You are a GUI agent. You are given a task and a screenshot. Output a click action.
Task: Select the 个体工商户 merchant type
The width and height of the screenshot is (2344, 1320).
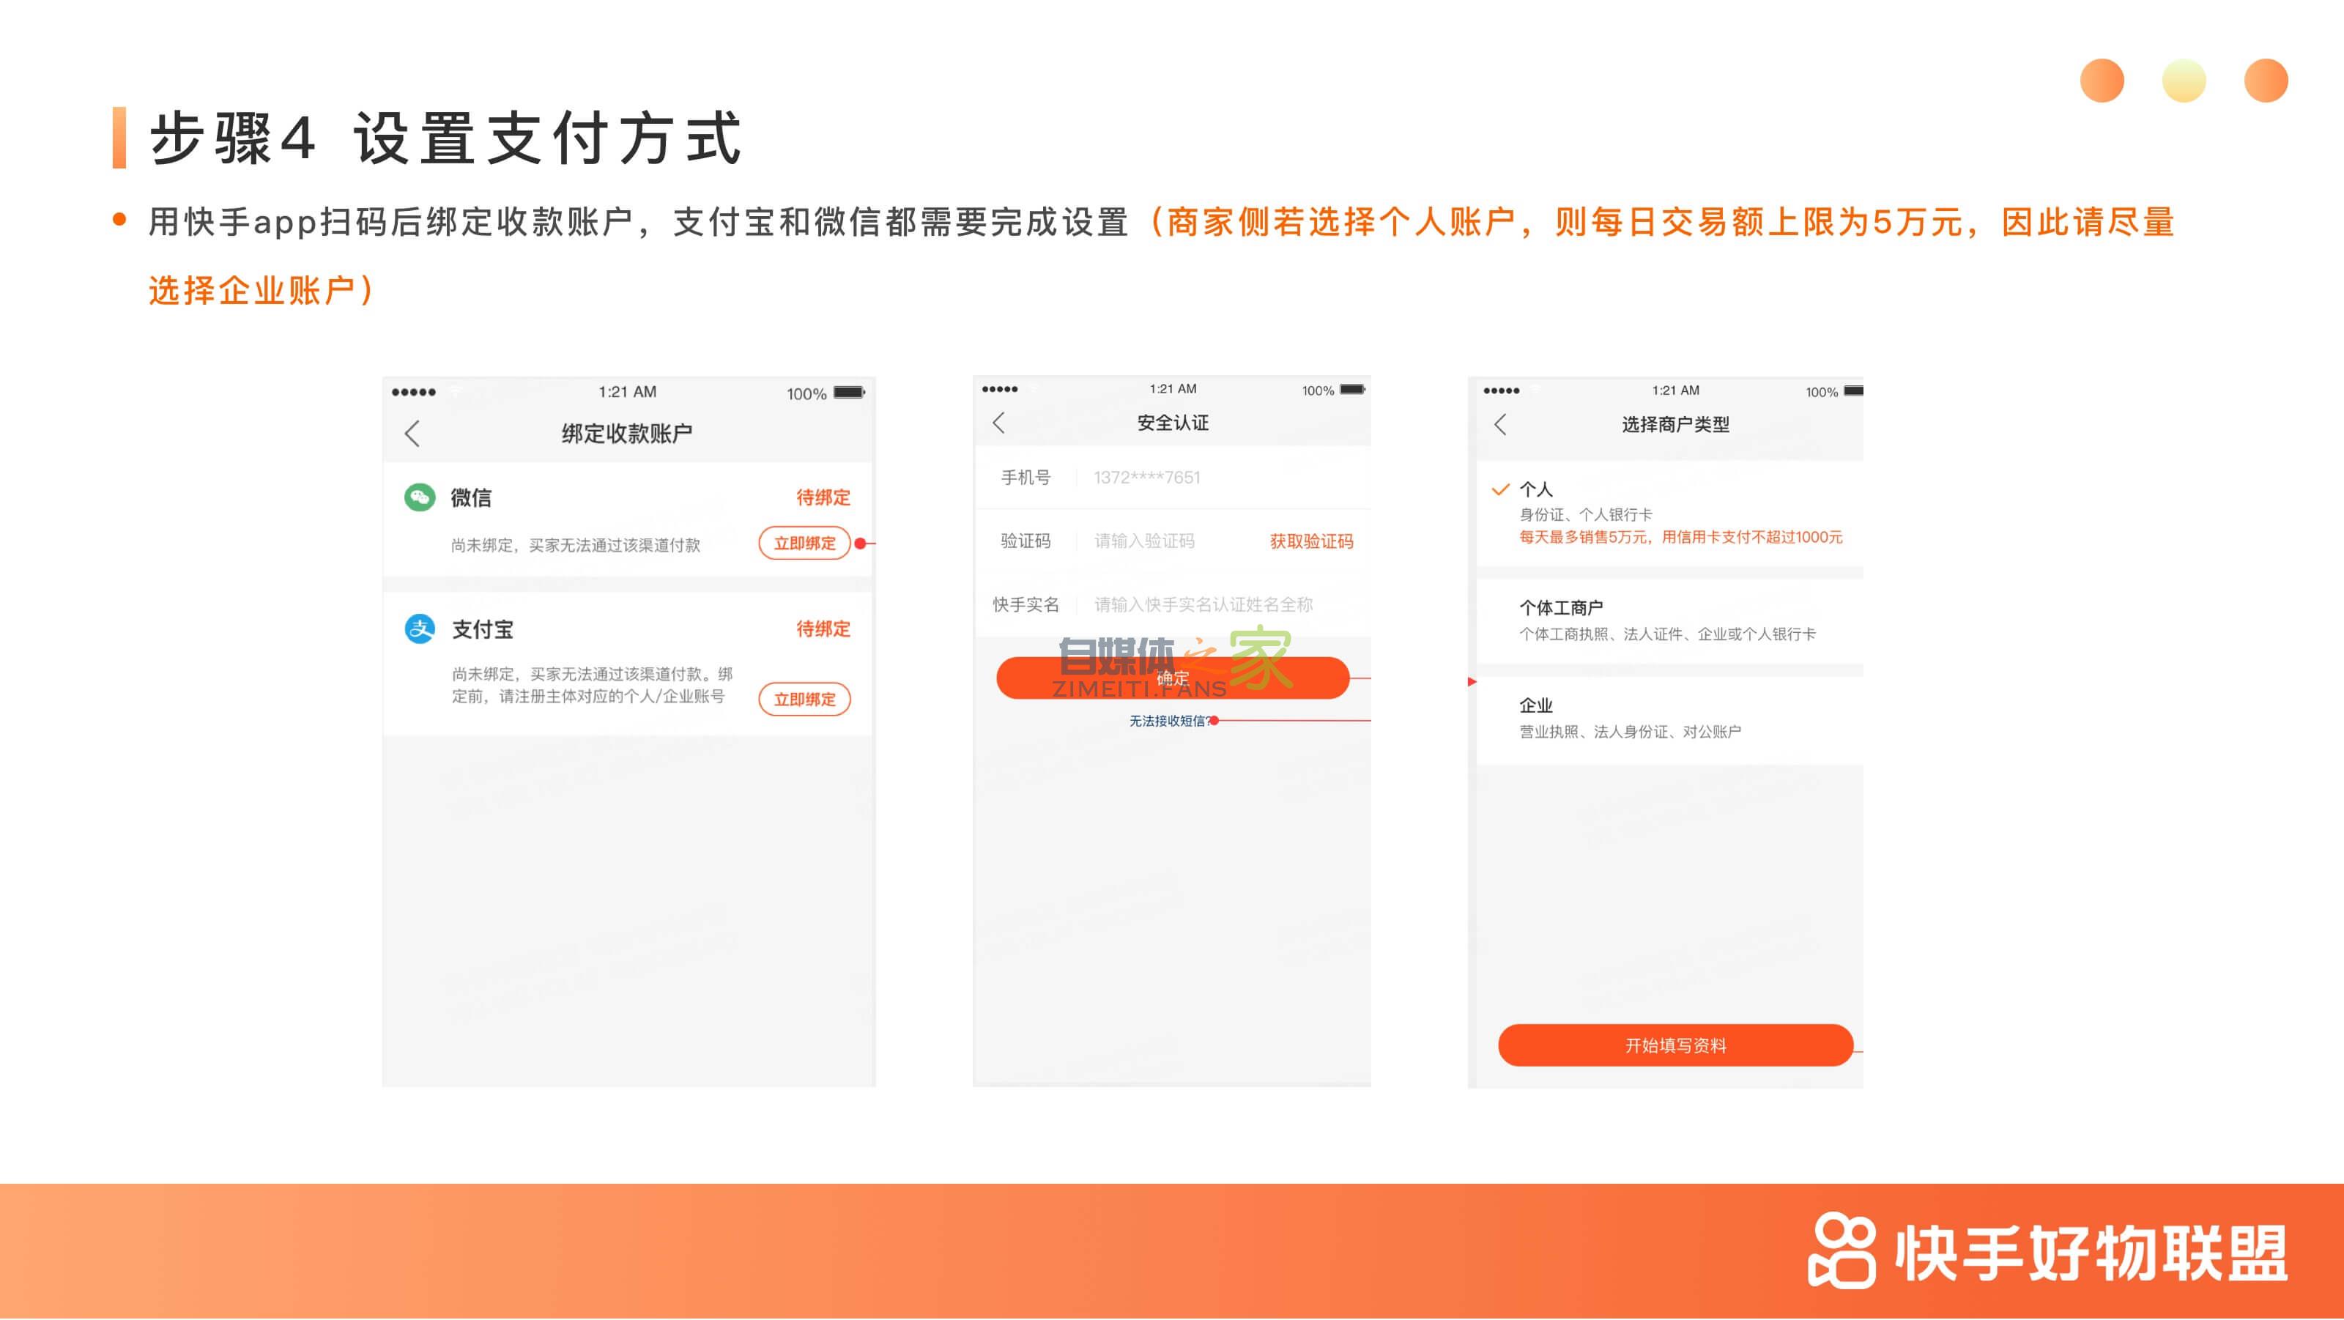[x=1562, y=605]
